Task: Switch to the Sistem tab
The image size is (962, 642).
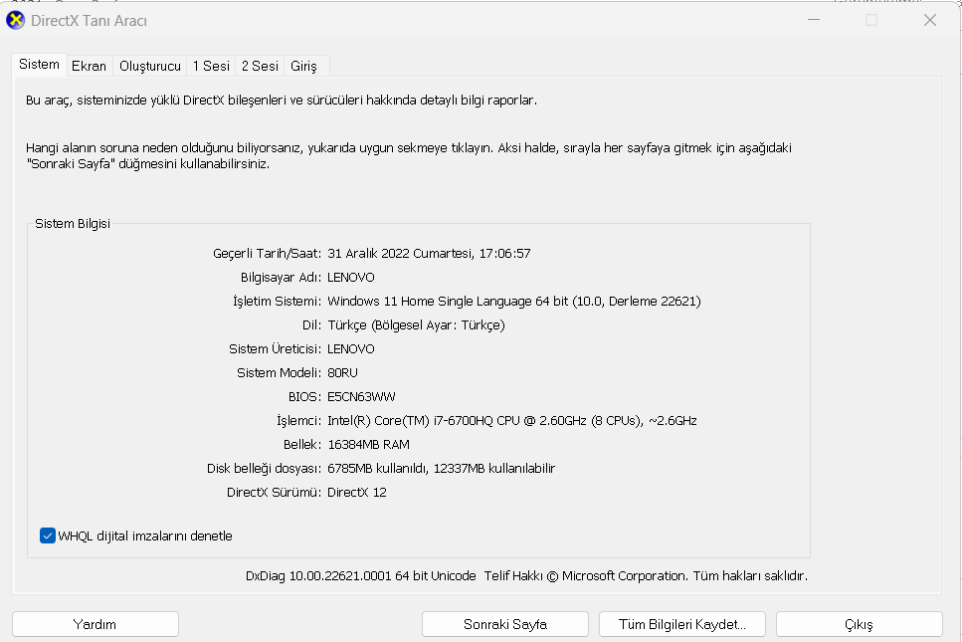Action: tap(39, 65)
